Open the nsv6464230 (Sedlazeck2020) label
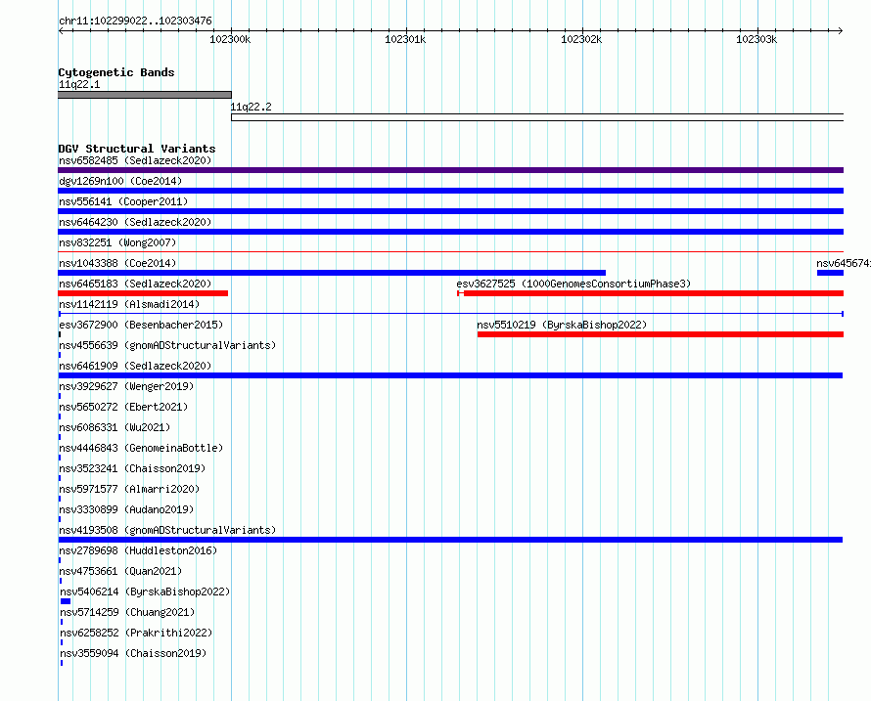 coord(135,222)
